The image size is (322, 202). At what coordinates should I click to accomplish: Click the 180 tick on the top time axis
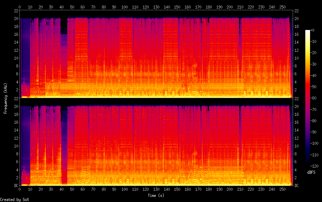(208, 7)
